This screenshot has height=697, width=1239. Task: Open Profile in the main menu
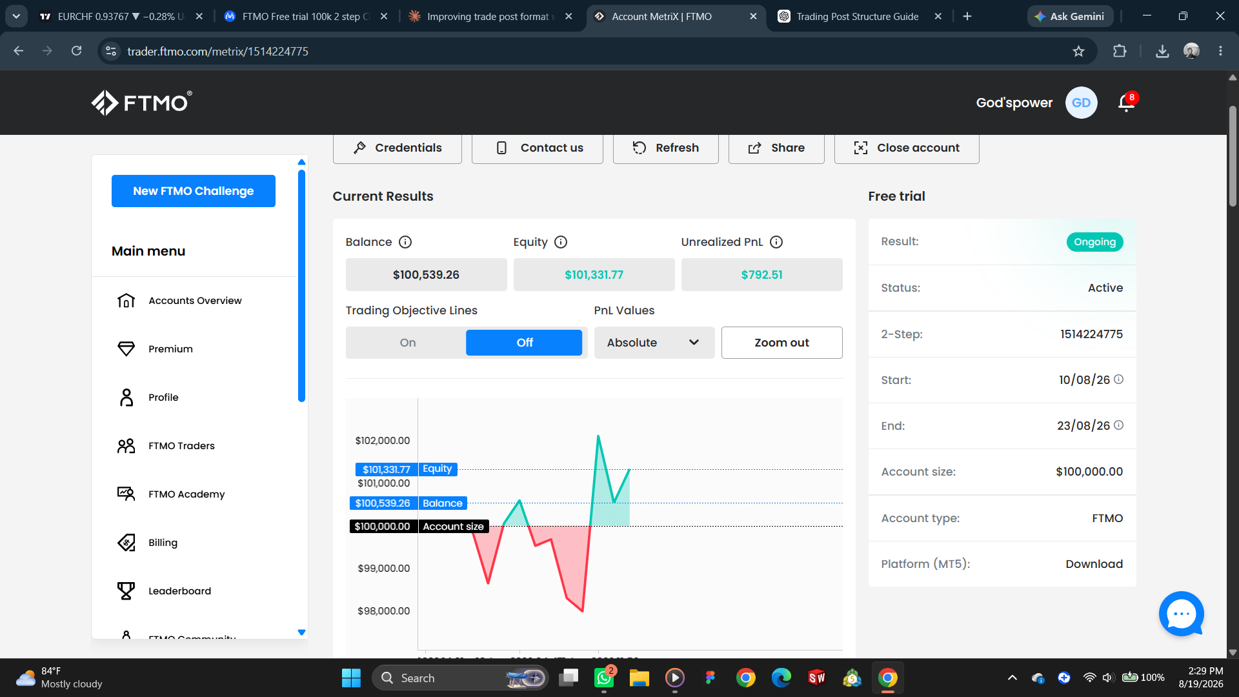tap(163, 398)
